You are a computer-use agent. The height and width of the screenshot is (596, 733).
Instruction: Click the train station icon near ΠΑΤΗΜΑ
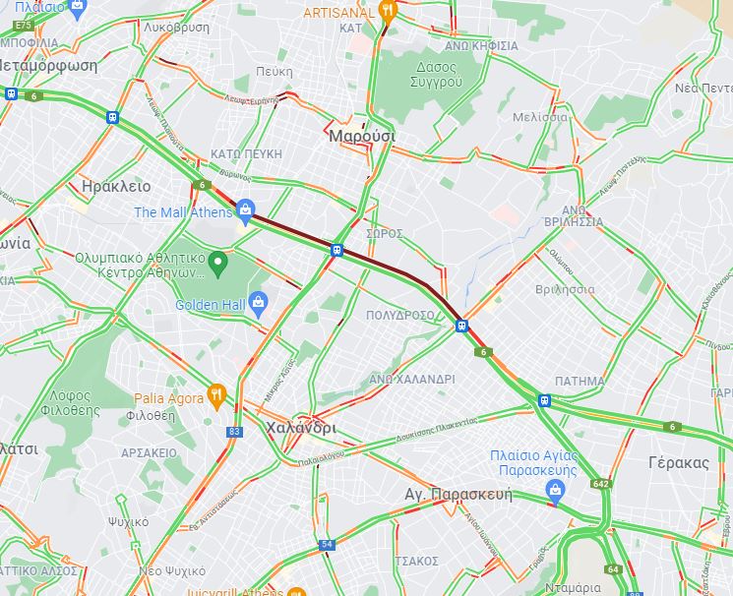pyautogui.click(x=544, y=400)
